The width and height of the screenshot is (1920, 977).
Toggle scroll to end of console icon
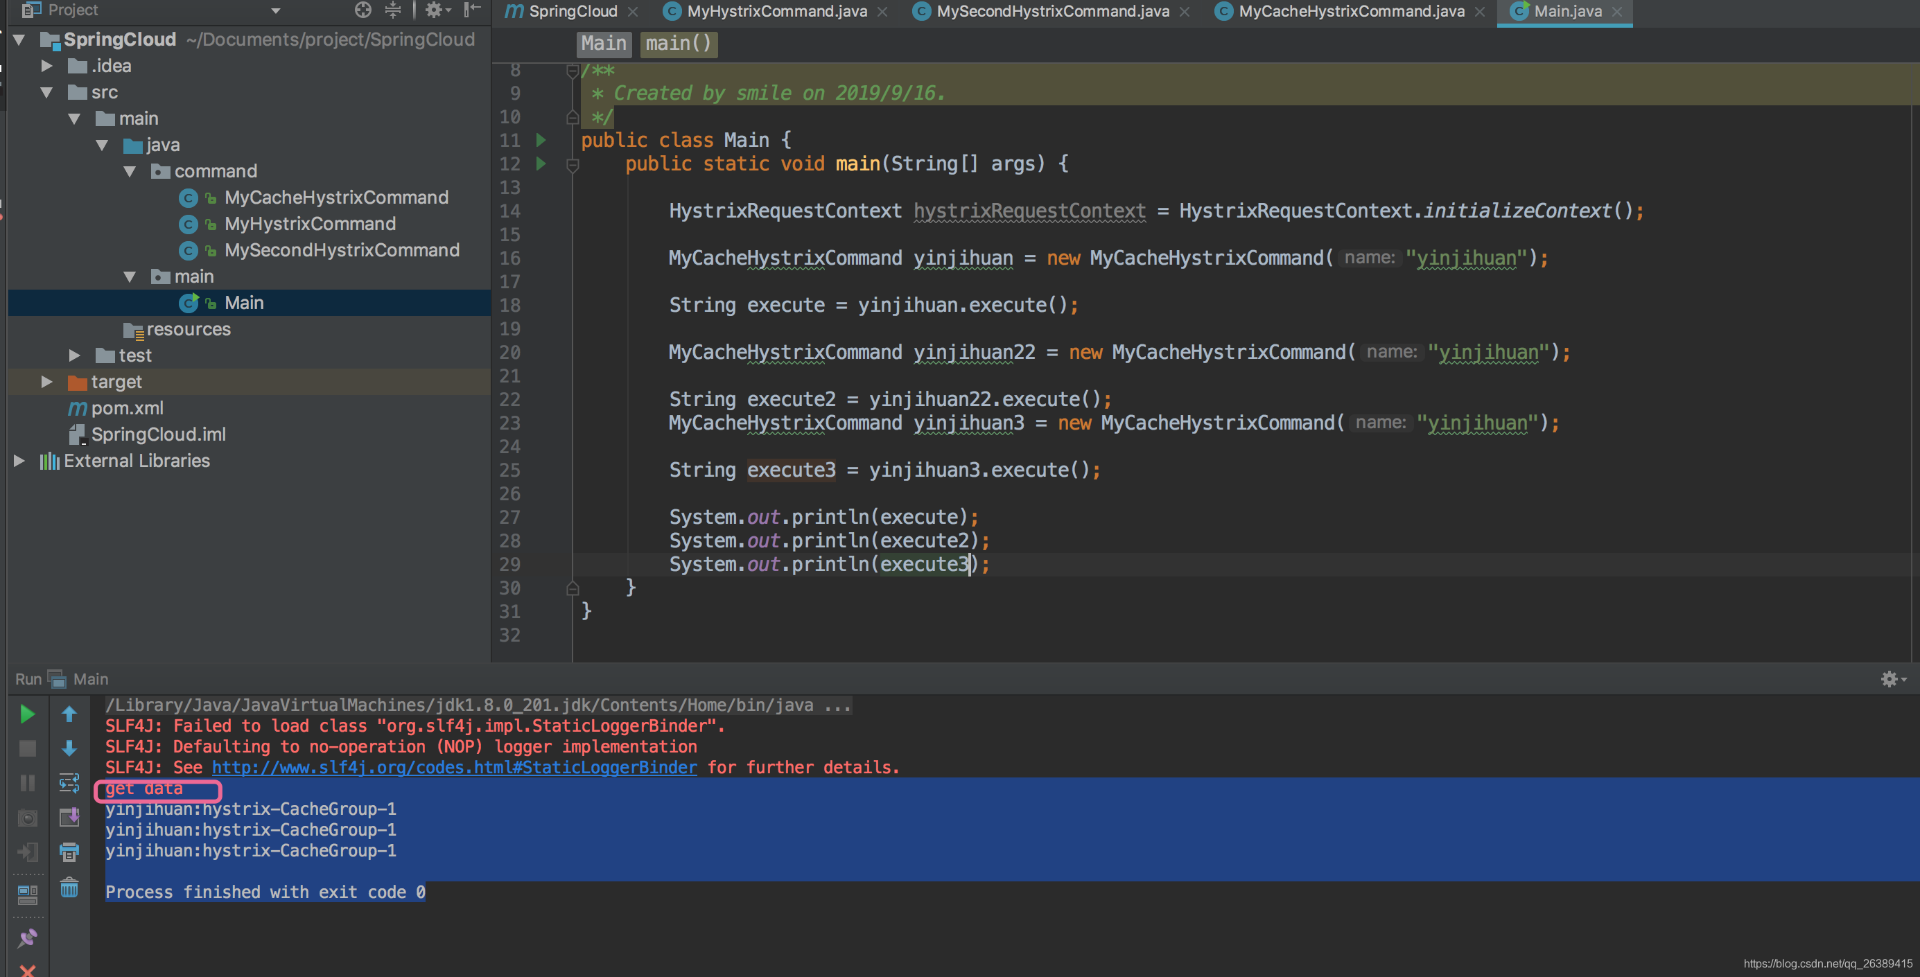pyautogui.click(x=69, y=818)
